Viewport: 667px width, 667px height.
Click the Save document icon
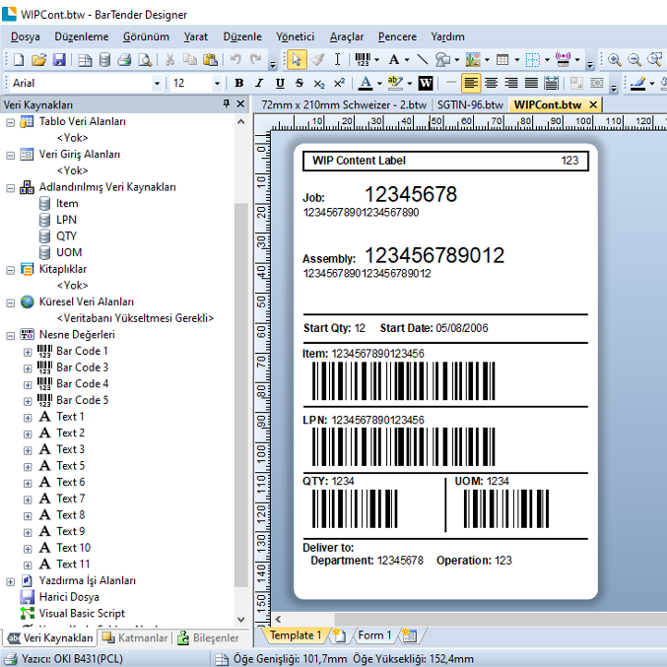click(x=59, y=60)
